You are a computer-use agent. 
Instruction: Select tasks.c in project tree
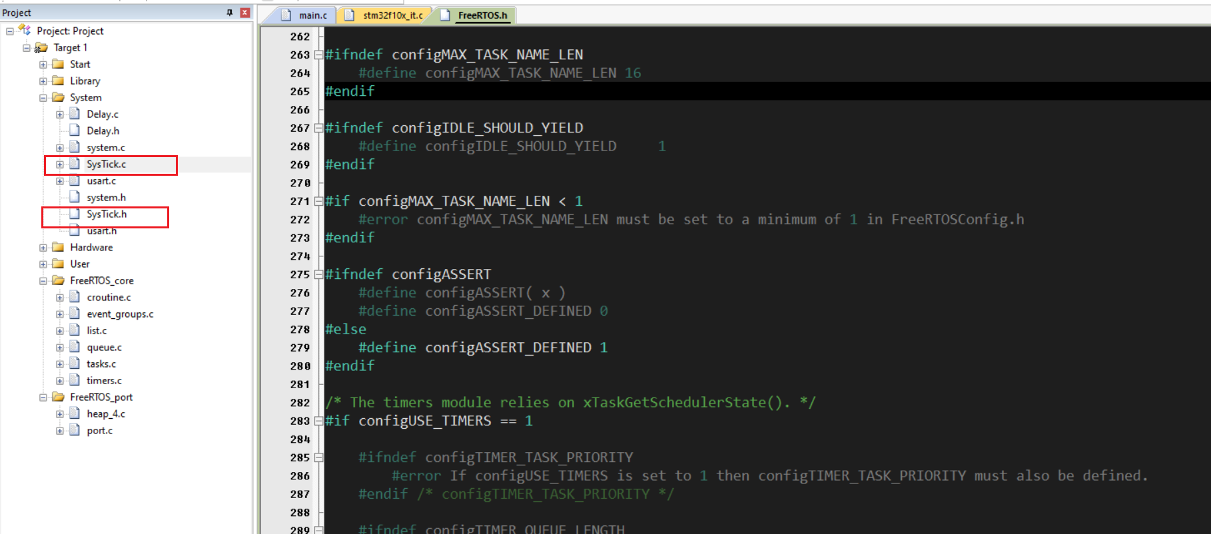pos(101,364)
